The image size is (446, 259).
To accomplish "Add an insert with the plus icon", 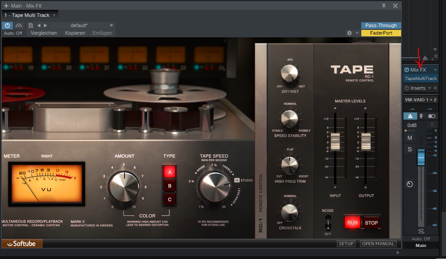I will pyautogui.click(x=435, y=88).
